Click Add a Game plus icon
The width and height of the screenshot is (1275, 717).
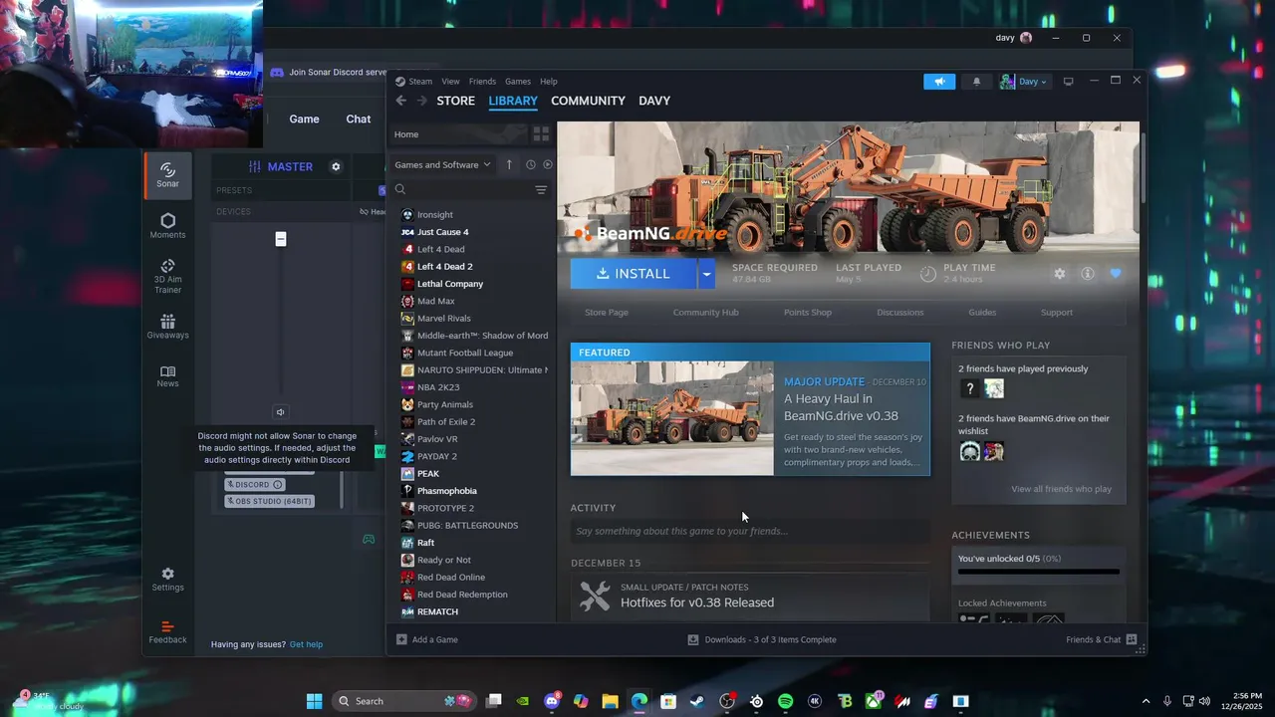(x=401, y=639)
